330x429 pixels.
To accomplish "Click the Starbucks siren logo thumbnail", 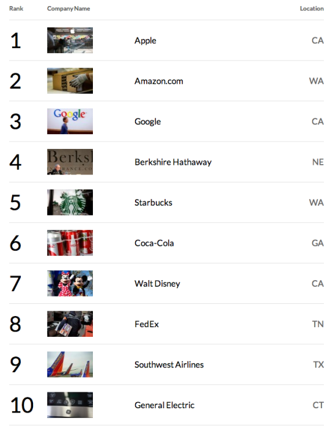I will coord(70,202).
